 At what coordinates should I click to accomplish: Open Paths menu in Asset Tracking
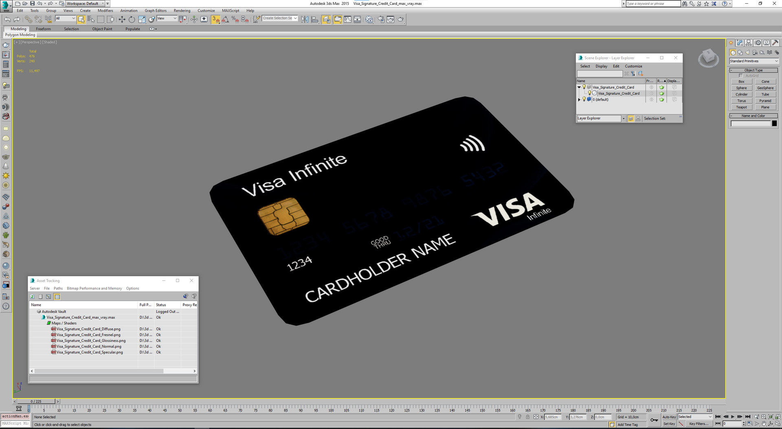click(58, 288)
